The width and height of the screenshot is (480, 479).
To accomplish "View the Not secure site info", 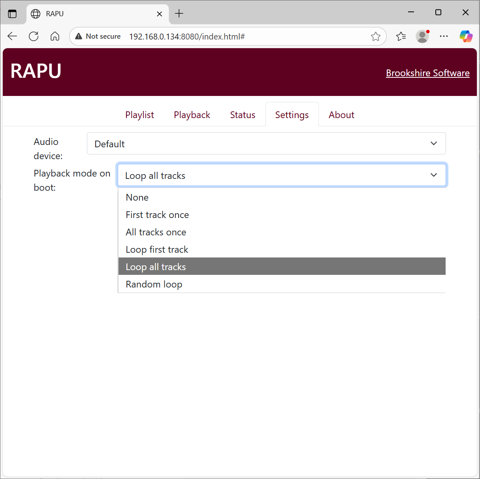I will click(98, 36).
